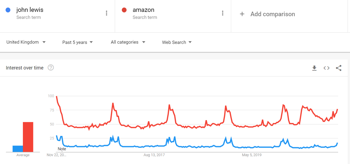Edit the john lewis search term
Image resolution: width=350 pixels, height=164 pixels.
(x=30, y=10)
